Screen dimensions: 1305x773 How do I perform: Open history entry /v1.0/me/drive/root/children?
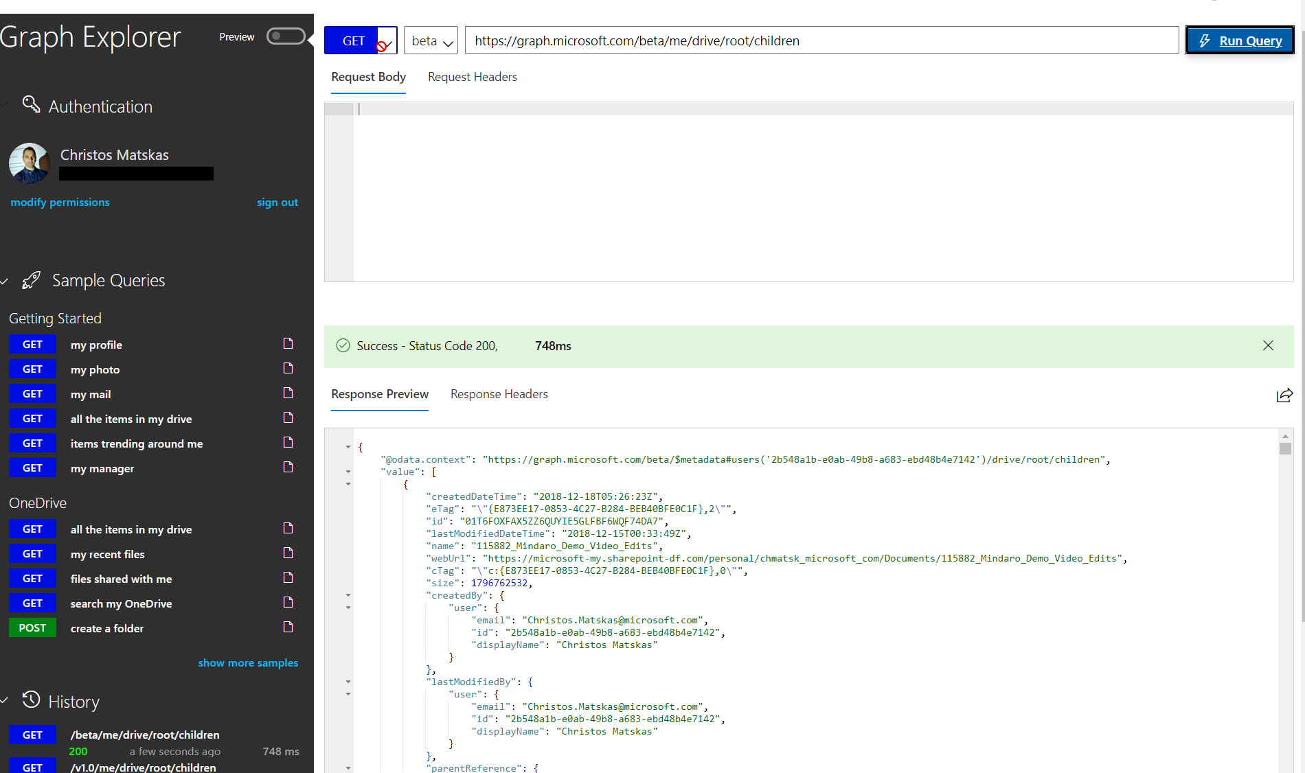click(x=143, y=768)
